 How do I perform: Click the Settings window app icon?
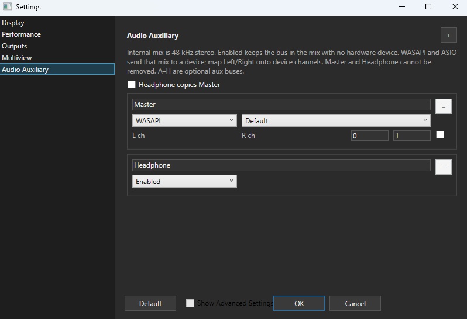pos(7,6)
